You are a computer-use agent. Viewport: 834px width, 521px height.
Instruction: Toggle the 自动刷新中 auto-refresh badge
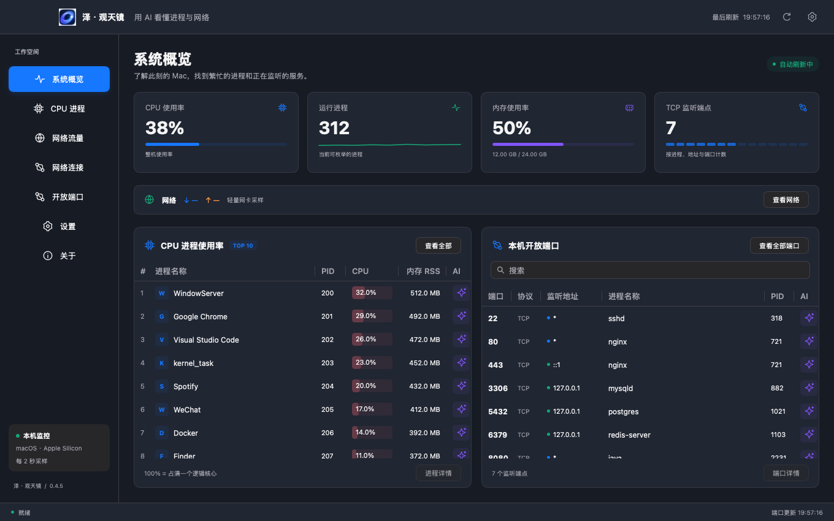[792, 64]
